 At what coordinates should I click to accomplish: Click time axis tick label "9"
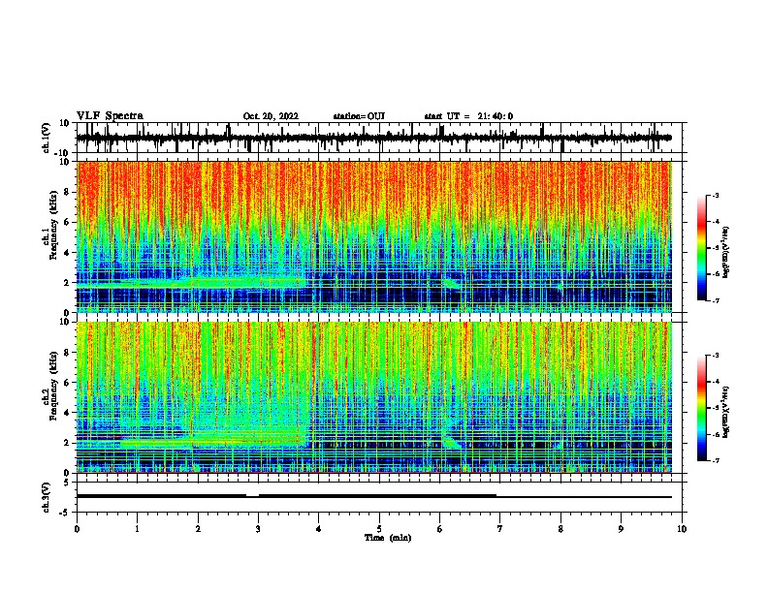click(x=621, y=529)
